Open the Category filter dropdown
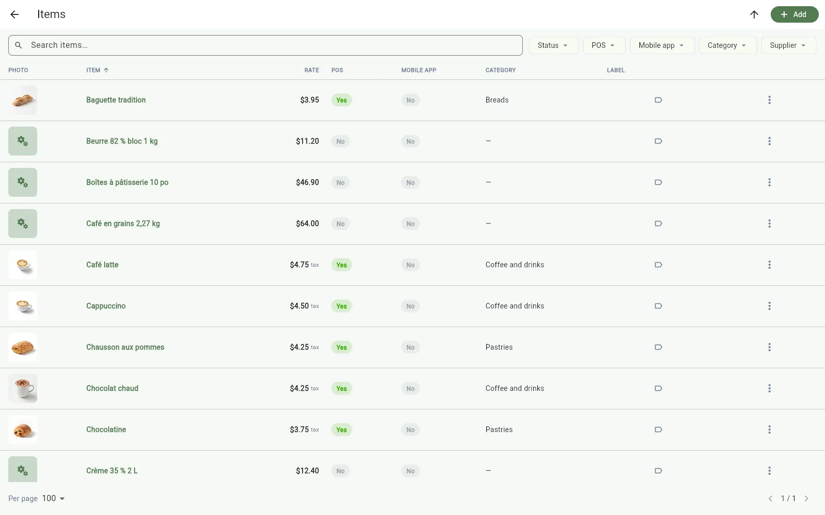This screenshot has width=825, height=515. pos(728,45)
